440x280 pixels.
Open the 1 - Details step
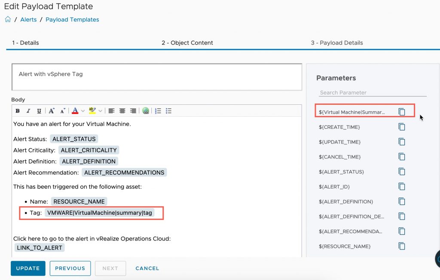25,43
